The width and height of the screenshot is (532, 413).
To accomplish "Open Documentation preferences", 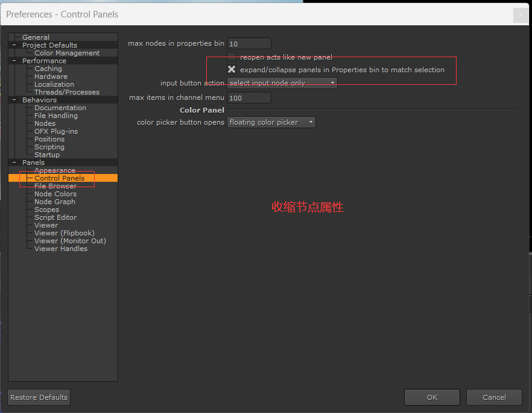I will [60, 108].
